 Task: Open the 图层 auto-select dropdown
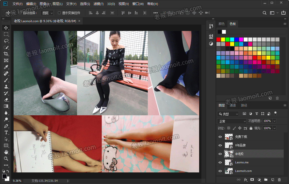(47, 13)
